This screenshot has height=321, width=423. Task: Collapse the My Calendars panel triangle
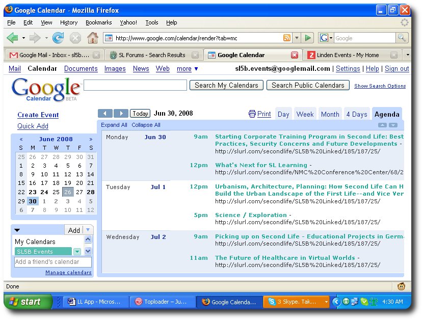point(17,230)
